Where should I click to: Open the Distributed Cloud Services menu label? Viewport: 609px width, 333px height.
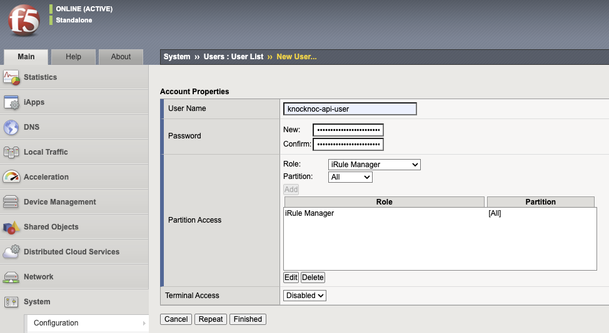click(71, 252)
